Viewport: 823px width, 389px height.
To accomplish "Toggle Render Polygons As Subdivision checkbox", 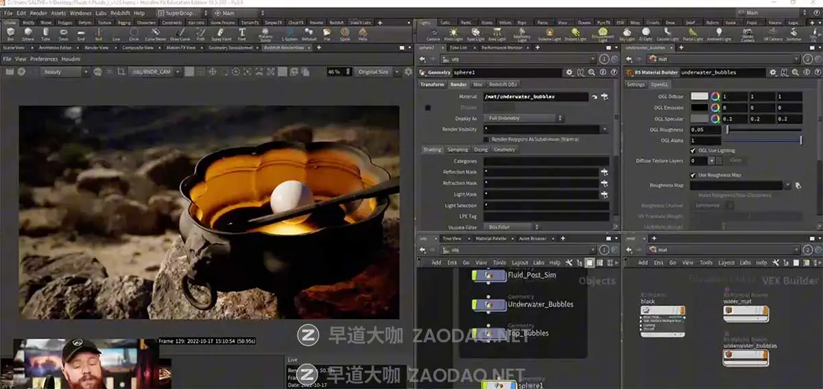I will click(486, 139).
